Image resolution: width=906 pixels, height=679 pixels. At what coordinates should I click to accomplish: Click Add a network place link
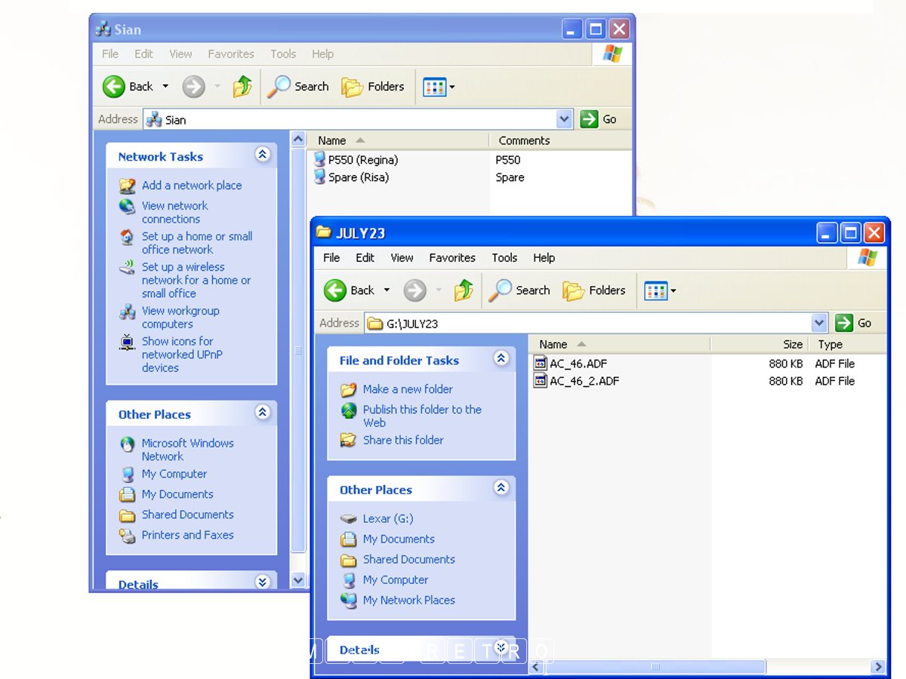pyautogui.click(x=192, y=186)
